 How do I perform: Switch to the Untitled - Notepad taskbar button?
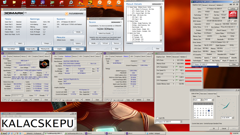155,133
